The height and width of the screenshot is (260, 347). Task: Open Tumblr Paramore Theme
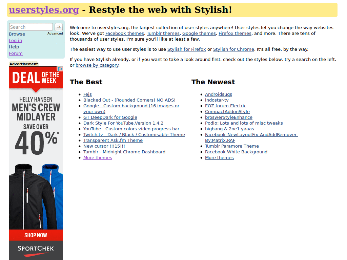point(232,146)
